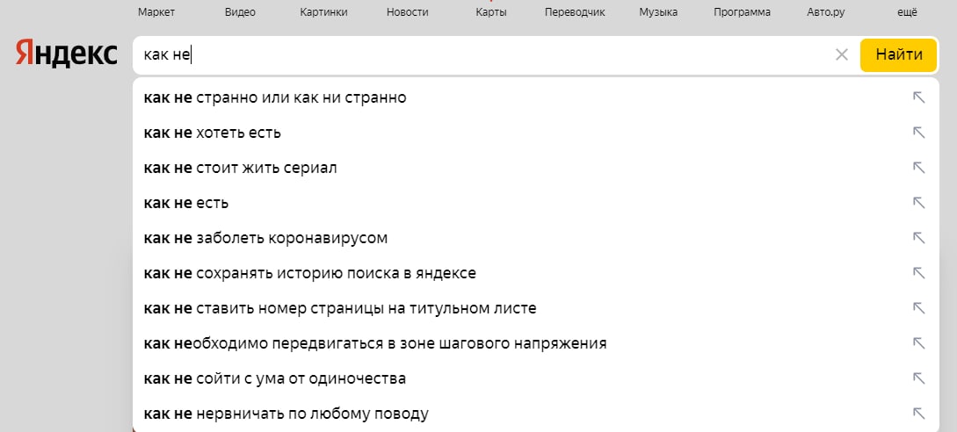Clear the search query with the X icon
957x432 pixels.
pyautogui.click(x=842, y=55)
